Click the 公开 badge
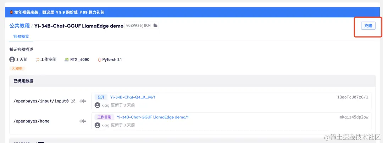This screenshot has height=143, width=383. click(101, 97)
